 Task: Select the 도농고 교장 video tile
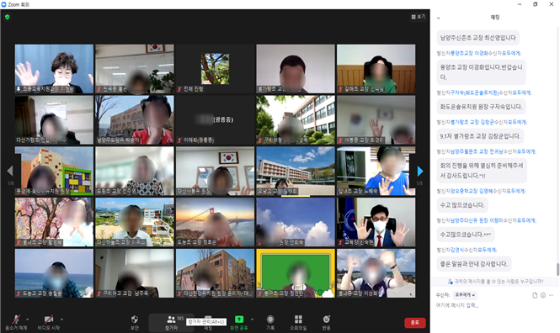point(54,273)
